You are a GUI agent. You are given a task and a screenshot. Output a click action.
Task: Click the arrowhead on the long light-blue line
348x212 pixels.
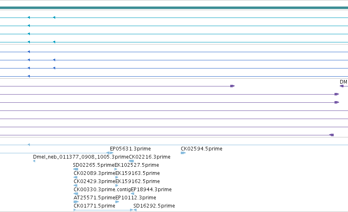pos(29,145)
